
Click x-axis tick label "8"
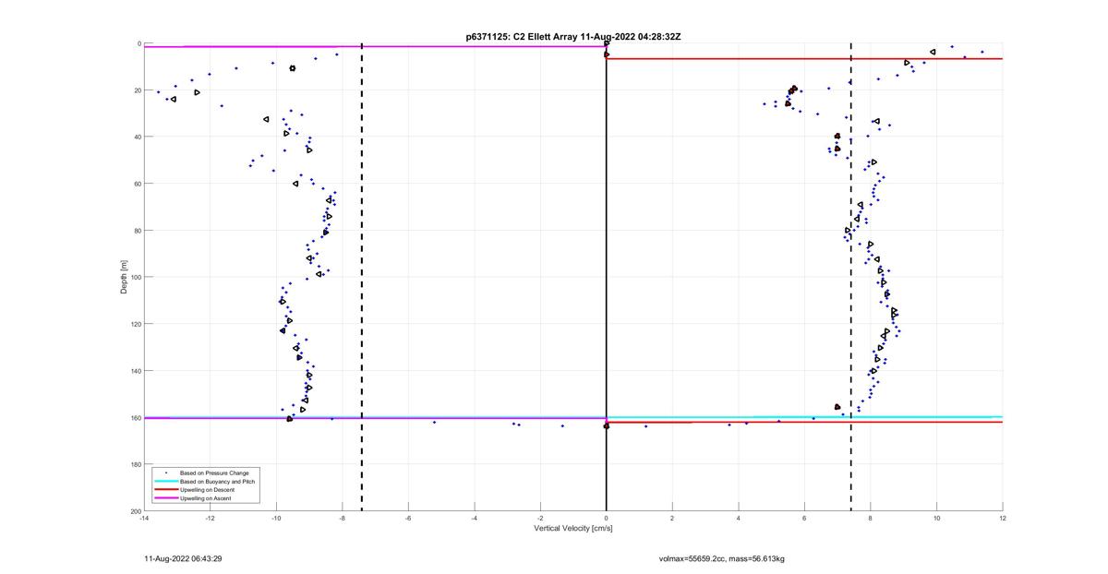871,518
